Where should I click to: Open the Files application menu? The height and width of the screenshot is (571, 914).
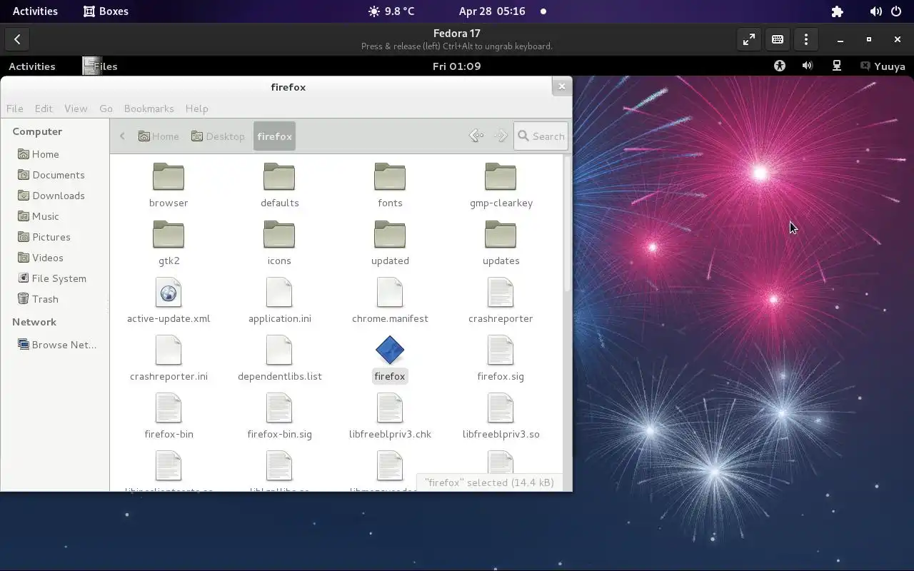(x=100, y=66)
